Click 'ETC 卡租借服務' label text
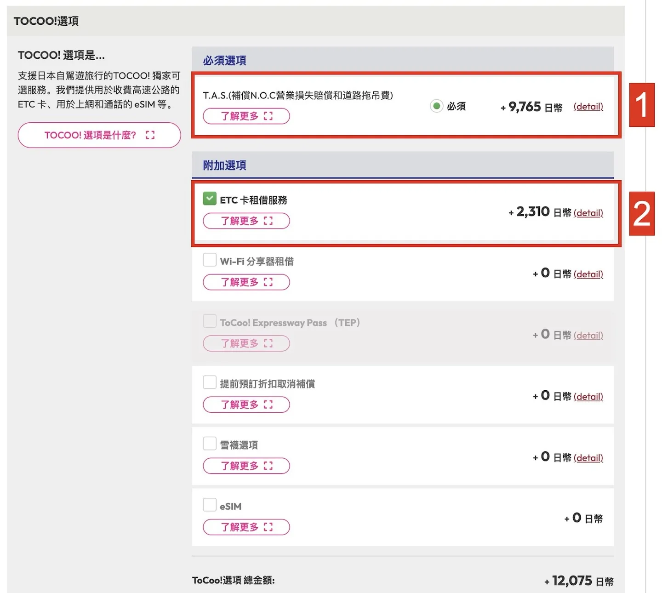This screenshot has height=593, width=662. click(x=253, y=200)
